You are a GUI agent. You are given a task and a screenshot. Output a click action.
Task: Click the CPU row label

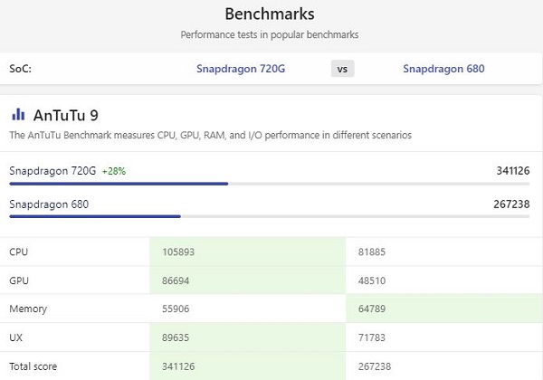(x=19, y=252)
